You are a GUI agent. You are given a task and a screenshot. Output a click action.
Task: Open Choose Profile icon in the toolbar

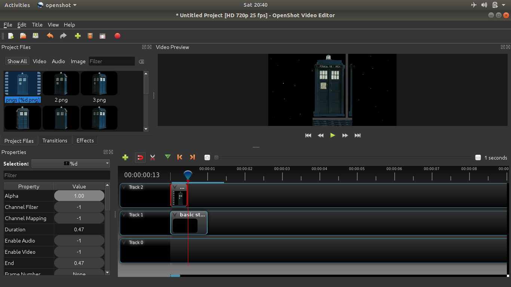pos(90,36)
